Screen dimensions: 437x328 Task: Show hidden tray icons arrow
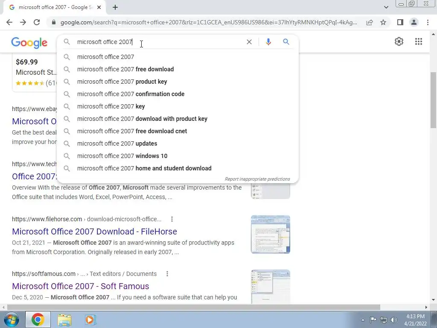point(363,320)
